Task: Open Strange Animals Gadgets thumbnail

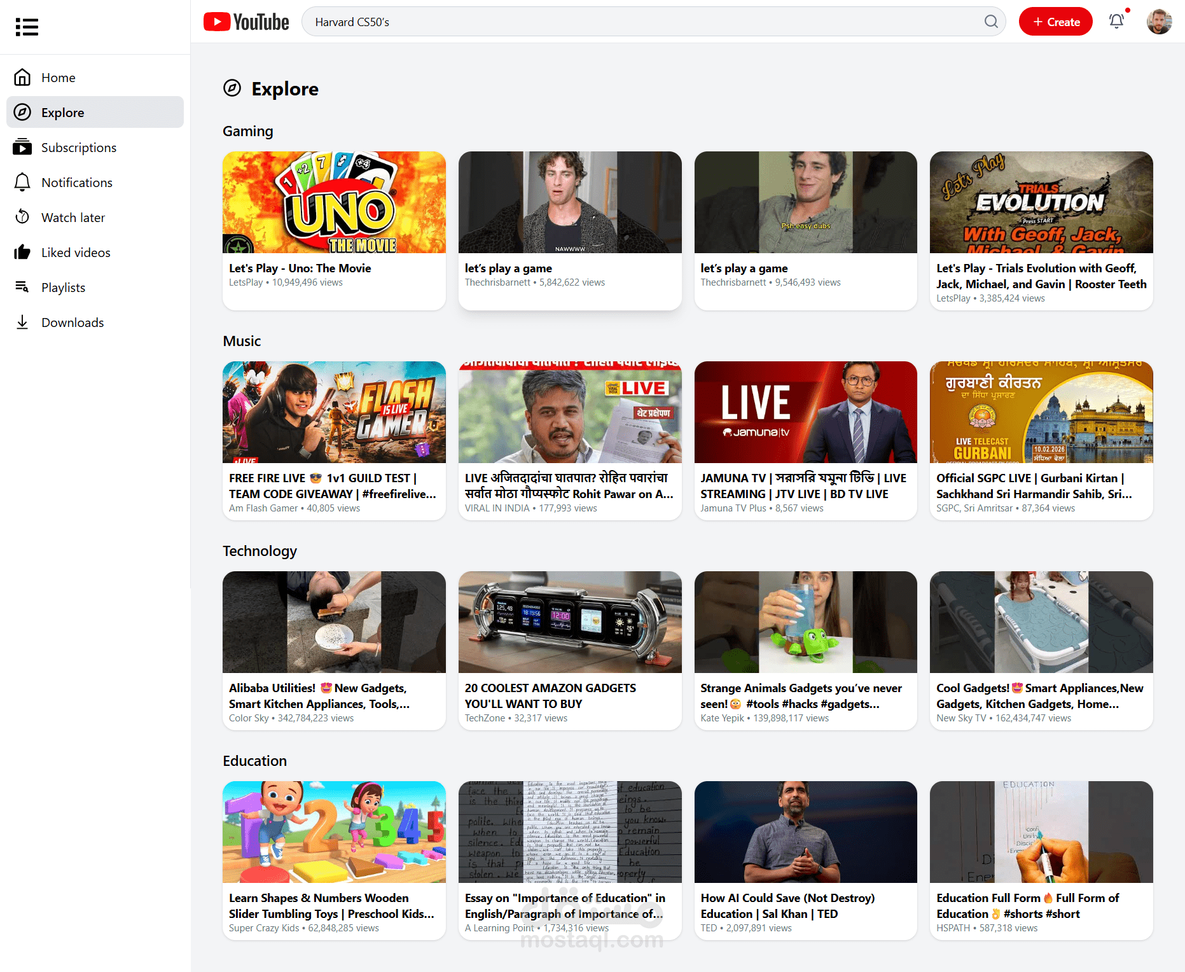Action: coord(806,622)
